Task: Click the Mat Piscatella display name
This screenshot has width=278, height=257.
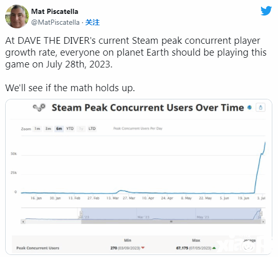Action: (x=55, y=11)
